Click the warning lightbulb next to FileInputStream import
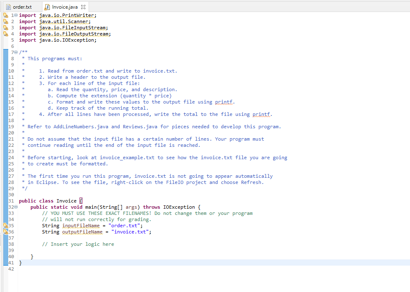Screen dimensions: 410x292 [5, 28]
